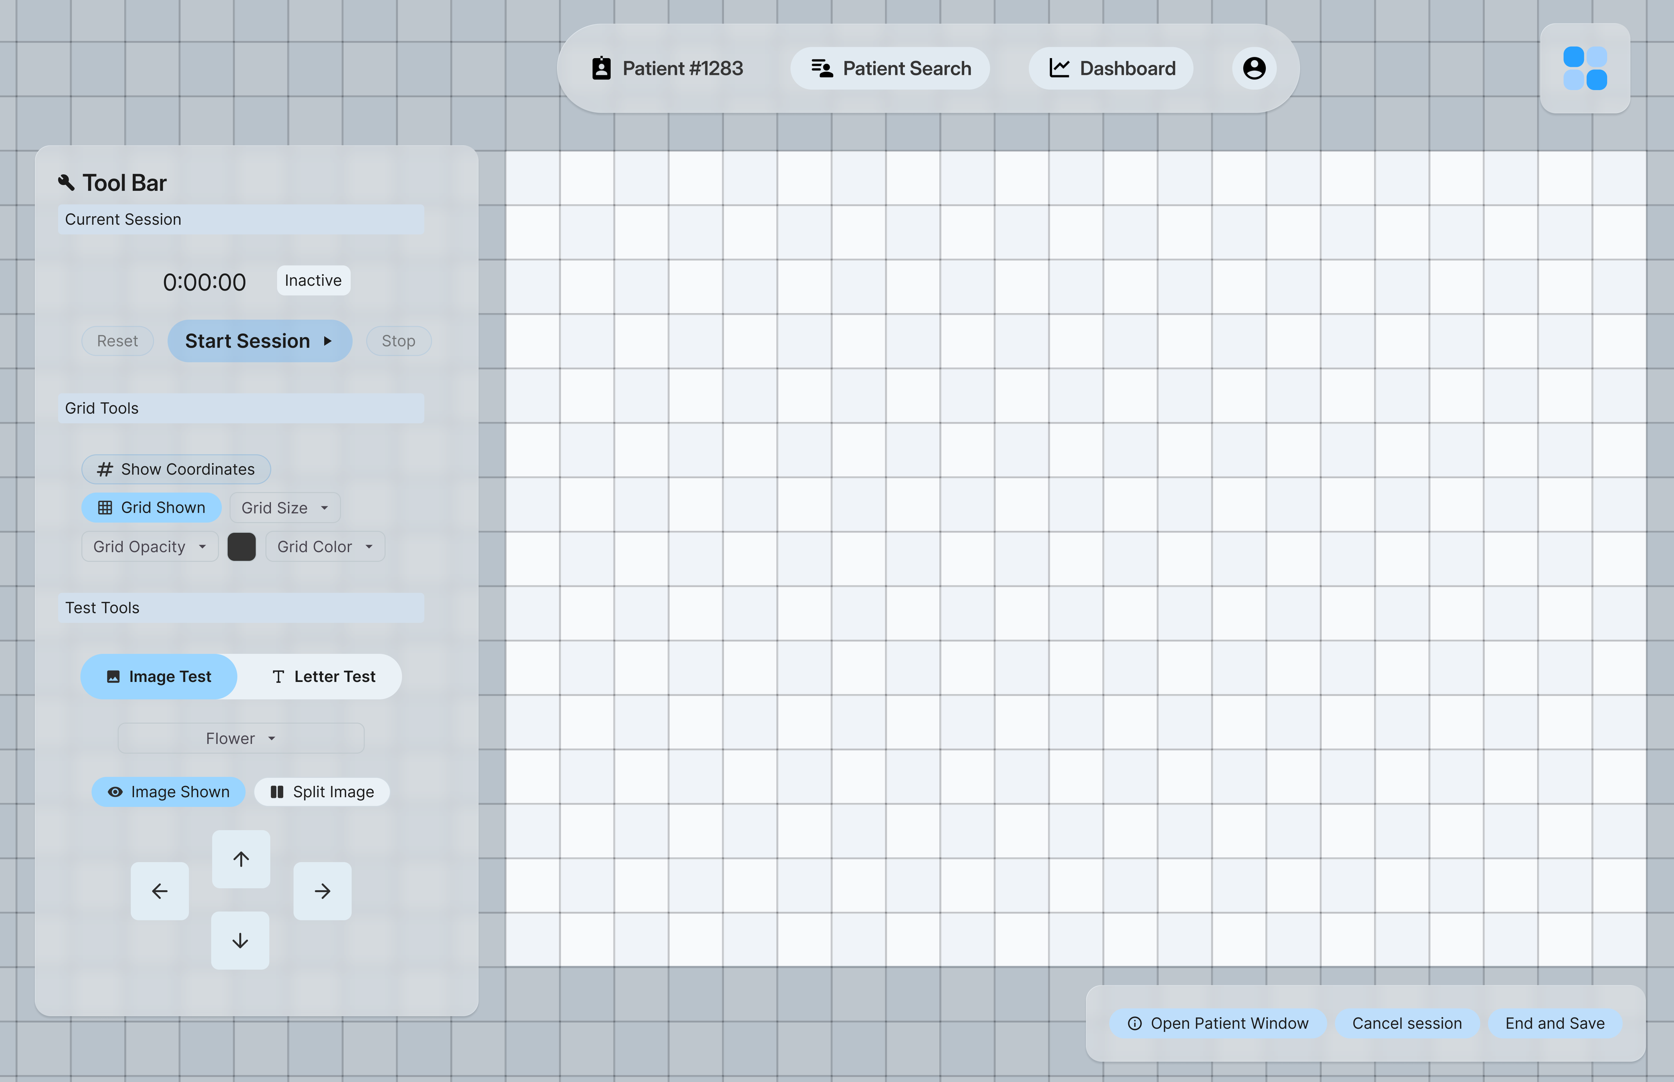Toggle the Grid Shown button

tap(152, 507)
